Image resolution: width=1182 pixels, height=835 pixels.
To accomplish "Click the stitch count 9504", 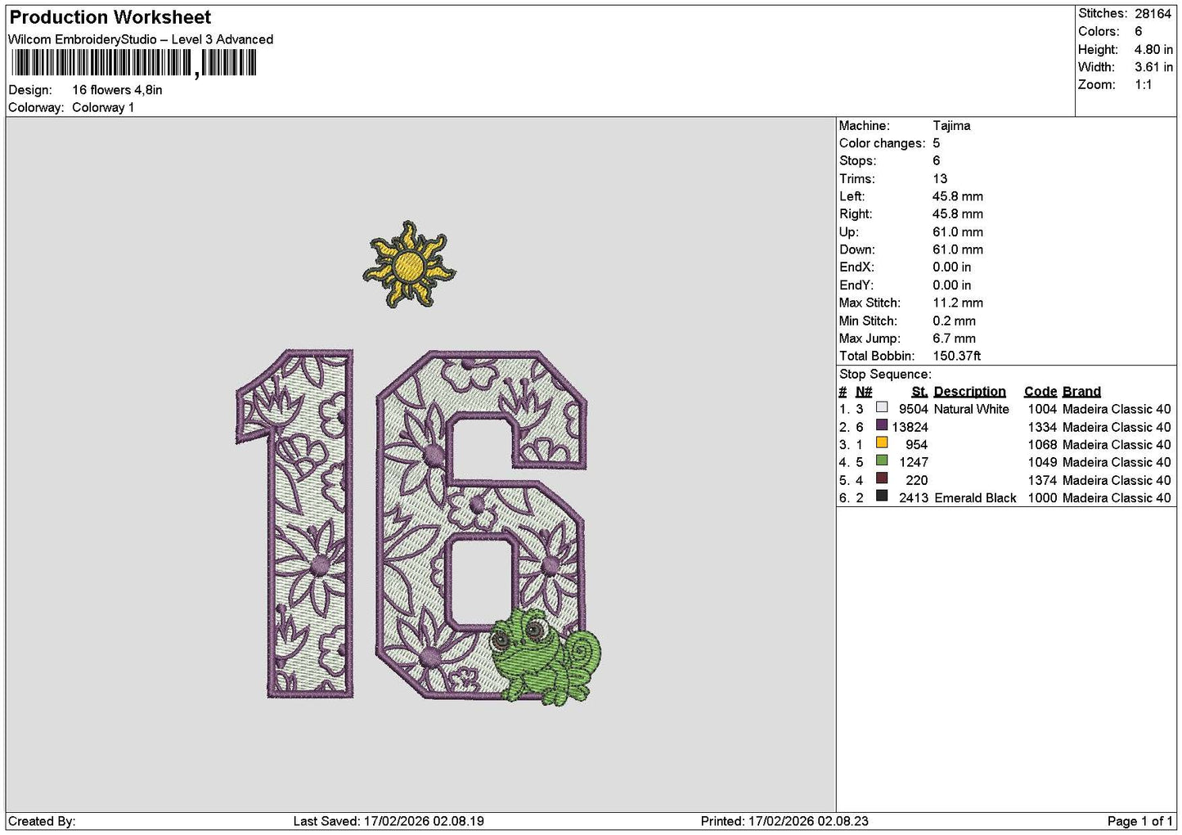I will 913,409.
